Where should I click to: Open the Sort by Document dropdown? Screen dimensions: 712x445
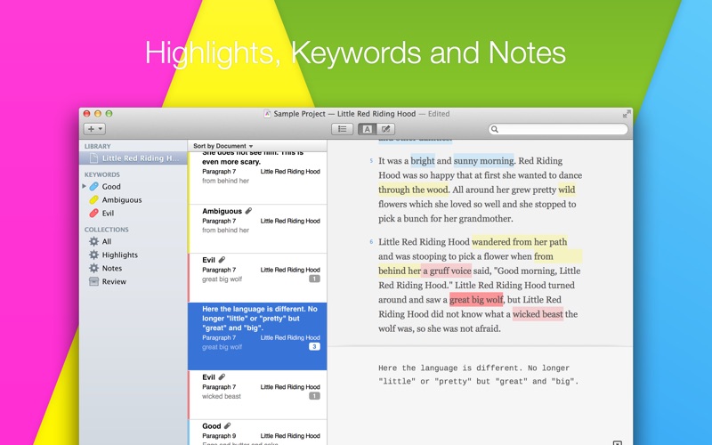pos(223,146)
